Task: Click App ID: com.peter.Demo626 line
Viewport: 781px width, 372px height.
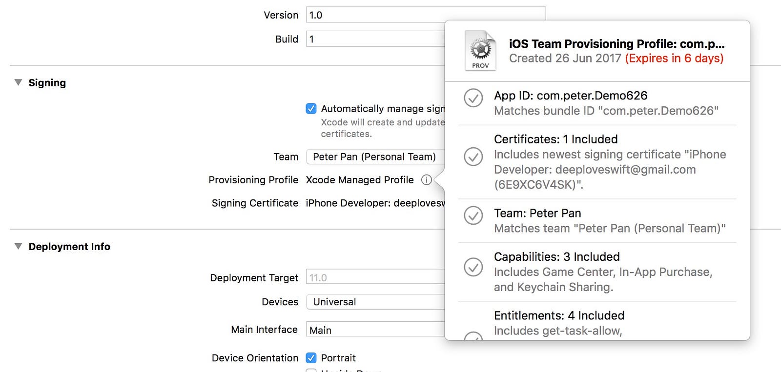Action: tap(571, 96)
